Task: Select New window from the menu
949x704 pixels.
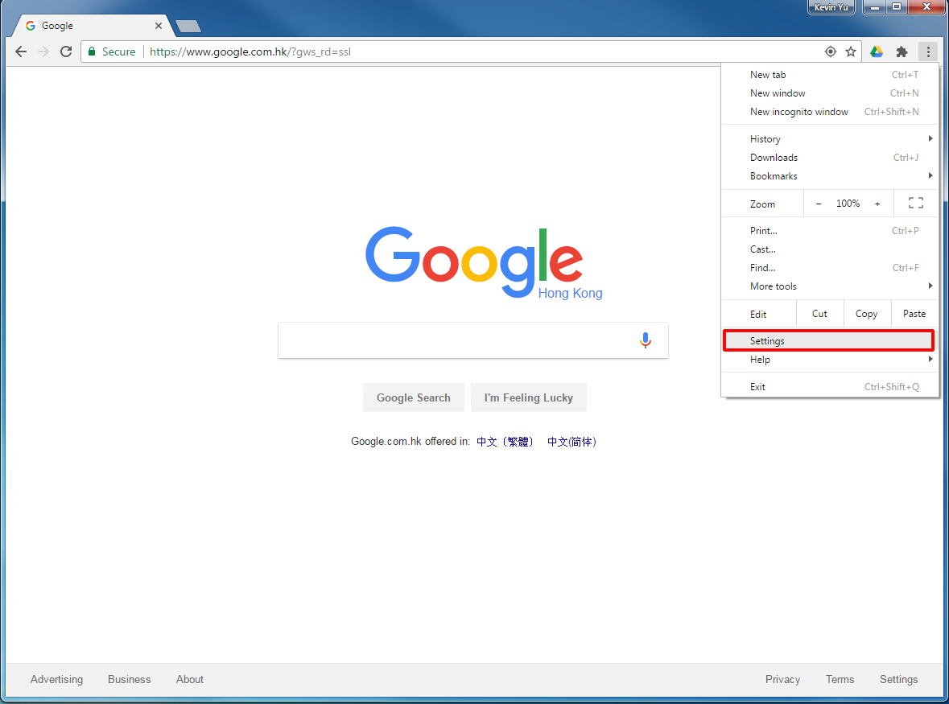Action: click(x=830, y=93)
